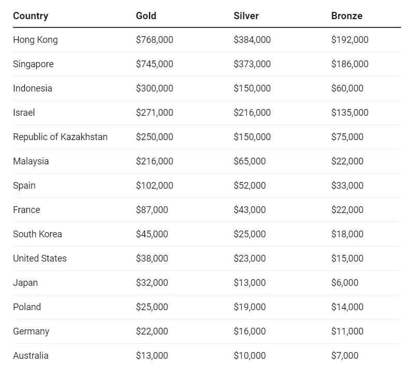Click Singapore's gold value $745,000

154,64
